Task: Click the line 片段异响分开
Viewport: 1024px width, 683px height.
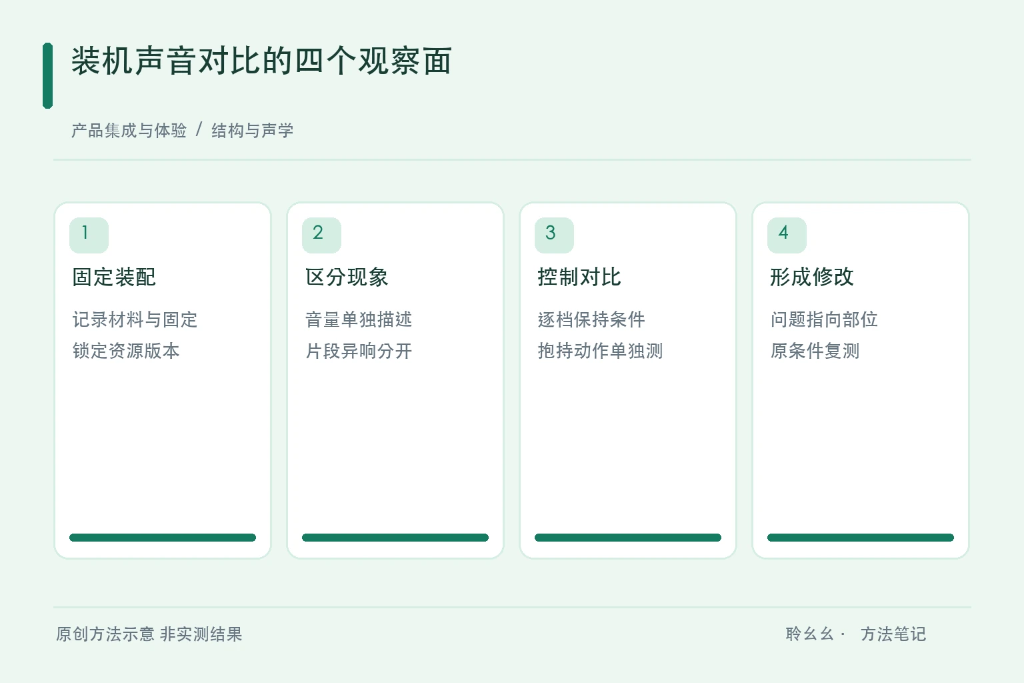Action: [359, 351]
